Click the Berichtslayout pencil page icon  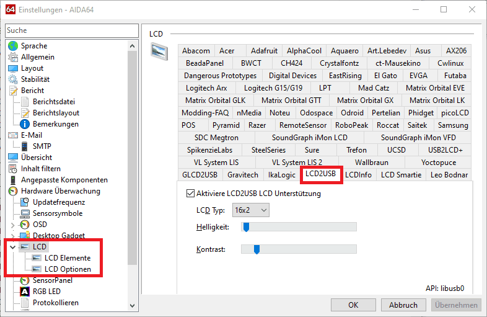pos(25,113)
